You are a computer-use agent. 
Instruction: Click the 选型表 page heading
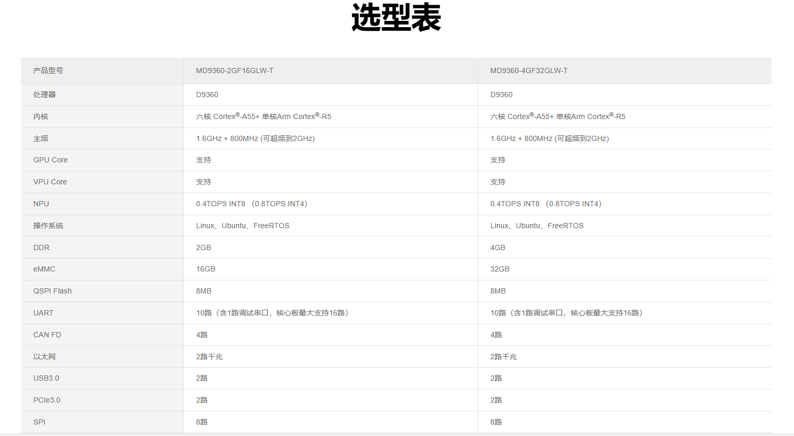pyautogui.click(x=396, y=18)
